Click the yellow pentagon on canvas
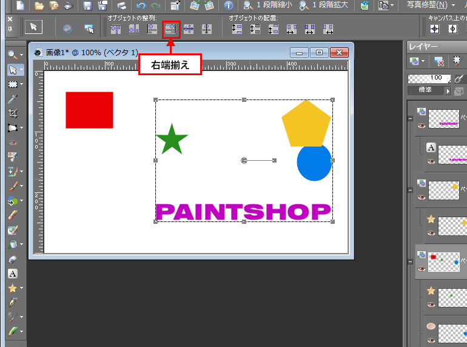The image size is (467, 347). pos(306,124)
